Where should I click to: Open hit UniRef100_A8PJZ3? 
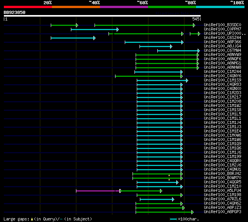coord(222,208)
